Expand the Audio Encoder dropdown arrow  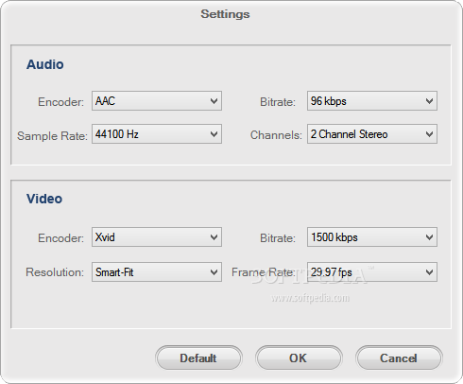click(x=214, y=101)
